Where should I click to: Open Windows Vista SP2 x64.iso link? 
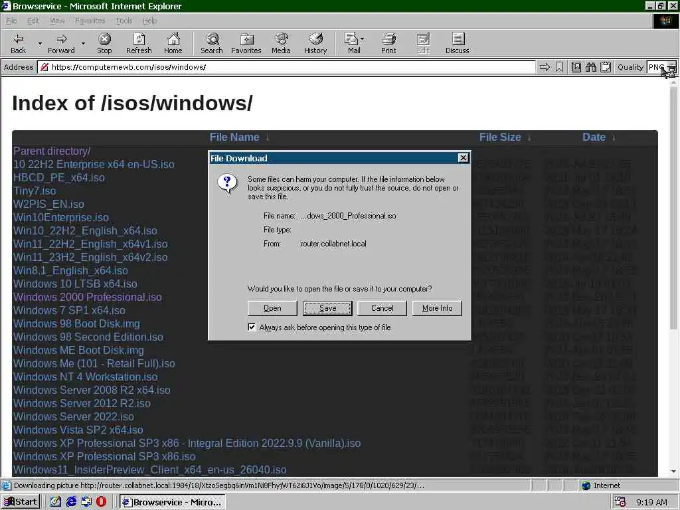tap(78, 430)
